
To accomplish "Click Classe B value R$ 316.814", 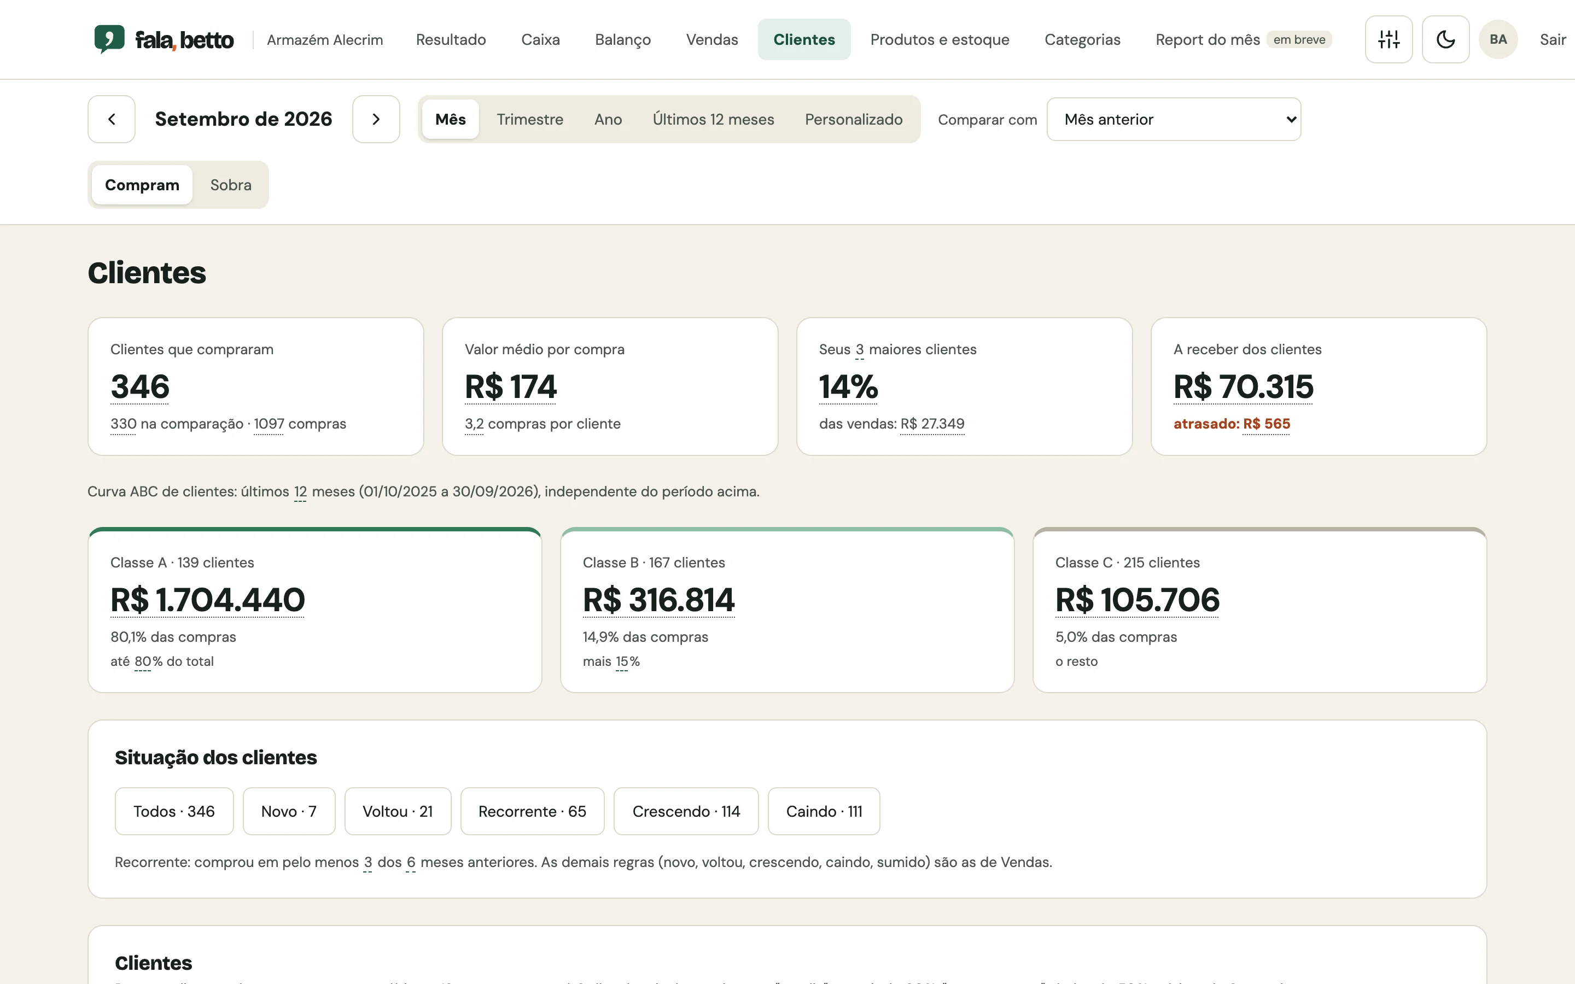I will (x=658, y=599).
